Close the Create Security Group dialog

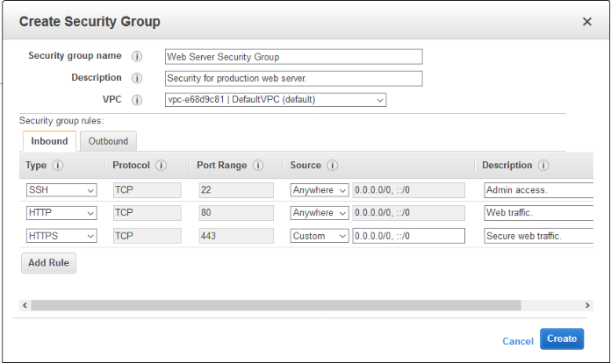point(586,22)
